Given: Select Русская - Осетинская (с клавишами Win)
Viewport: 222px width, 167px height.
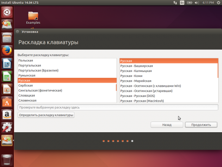Looking at the screenshot, I should click(169, 86).
